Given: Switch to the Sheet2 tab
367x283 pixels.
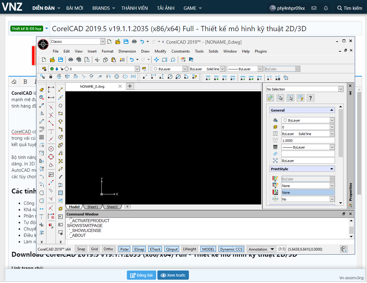Looking at the screenshot, I should [112, 207].
